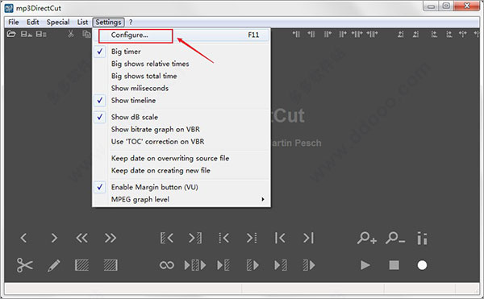This screenshot has width=484, height=299.
Task: Enable Big shows total time
Action: tap(181, 76)
